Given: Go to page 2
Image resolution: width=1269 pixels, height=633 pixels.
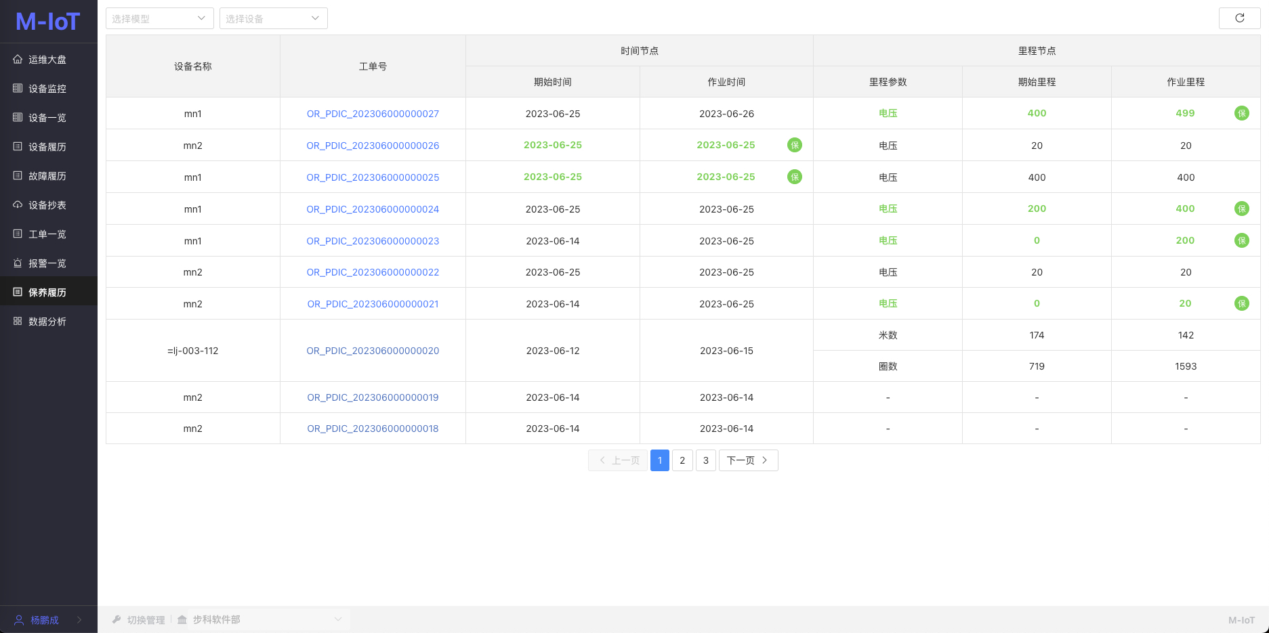Looking at the screenshot, I should [682, 460].
